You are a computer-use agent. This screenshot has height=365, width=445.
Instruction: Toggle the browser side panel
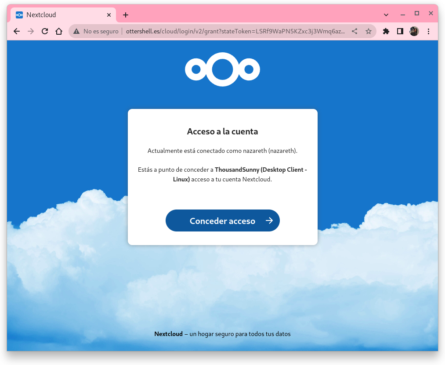(x=400, y=31)
